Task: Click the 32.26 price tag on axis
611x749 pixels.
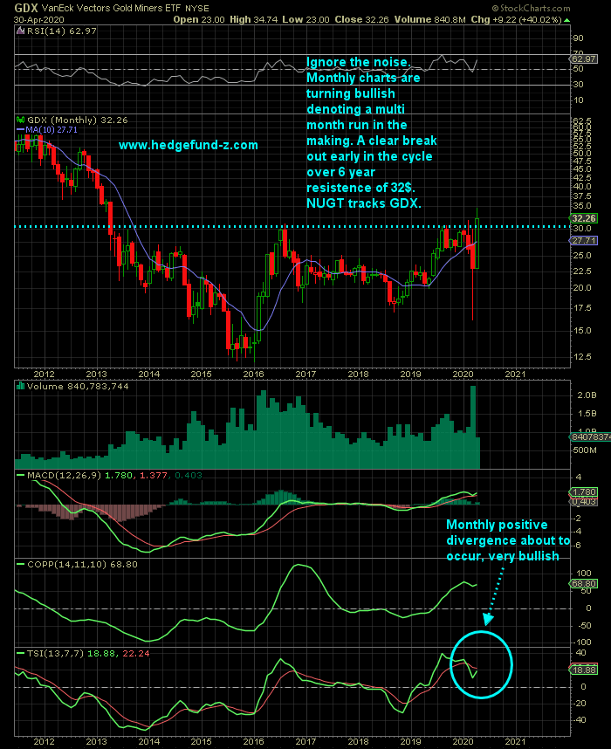Action: coord(584,218)
